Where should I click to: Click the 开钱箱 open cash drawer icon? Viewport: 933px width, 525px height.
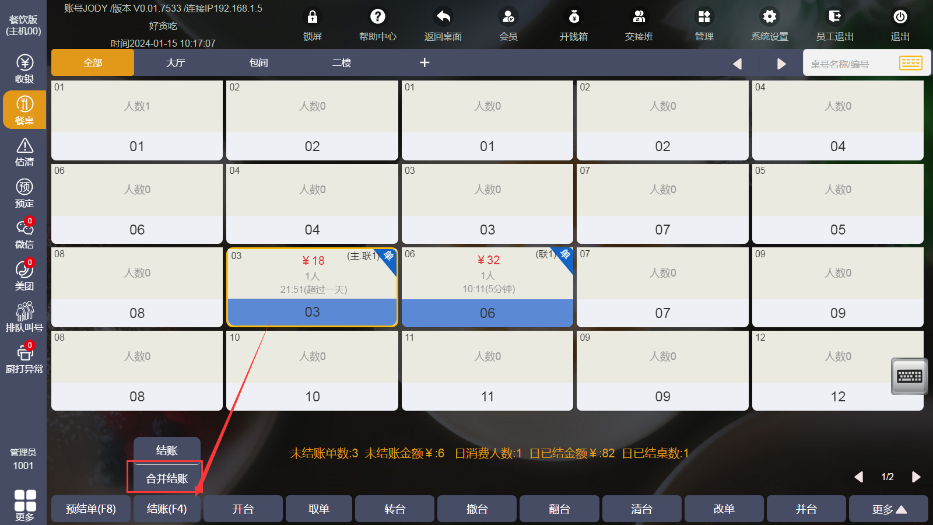574,24
